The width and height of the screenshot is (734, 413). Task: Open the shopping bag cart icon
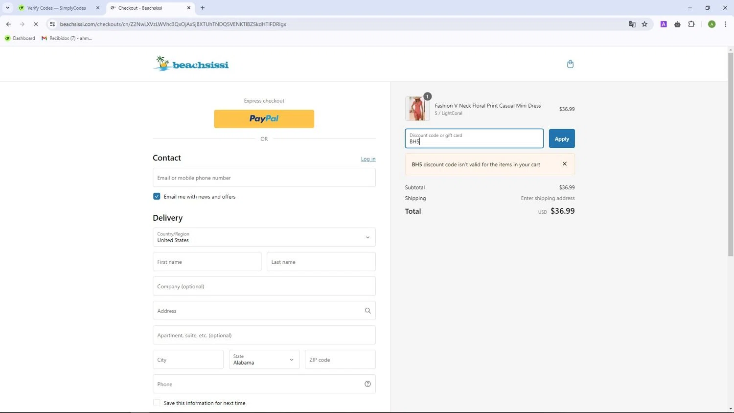pyautogui.click(x=570, y=64)
